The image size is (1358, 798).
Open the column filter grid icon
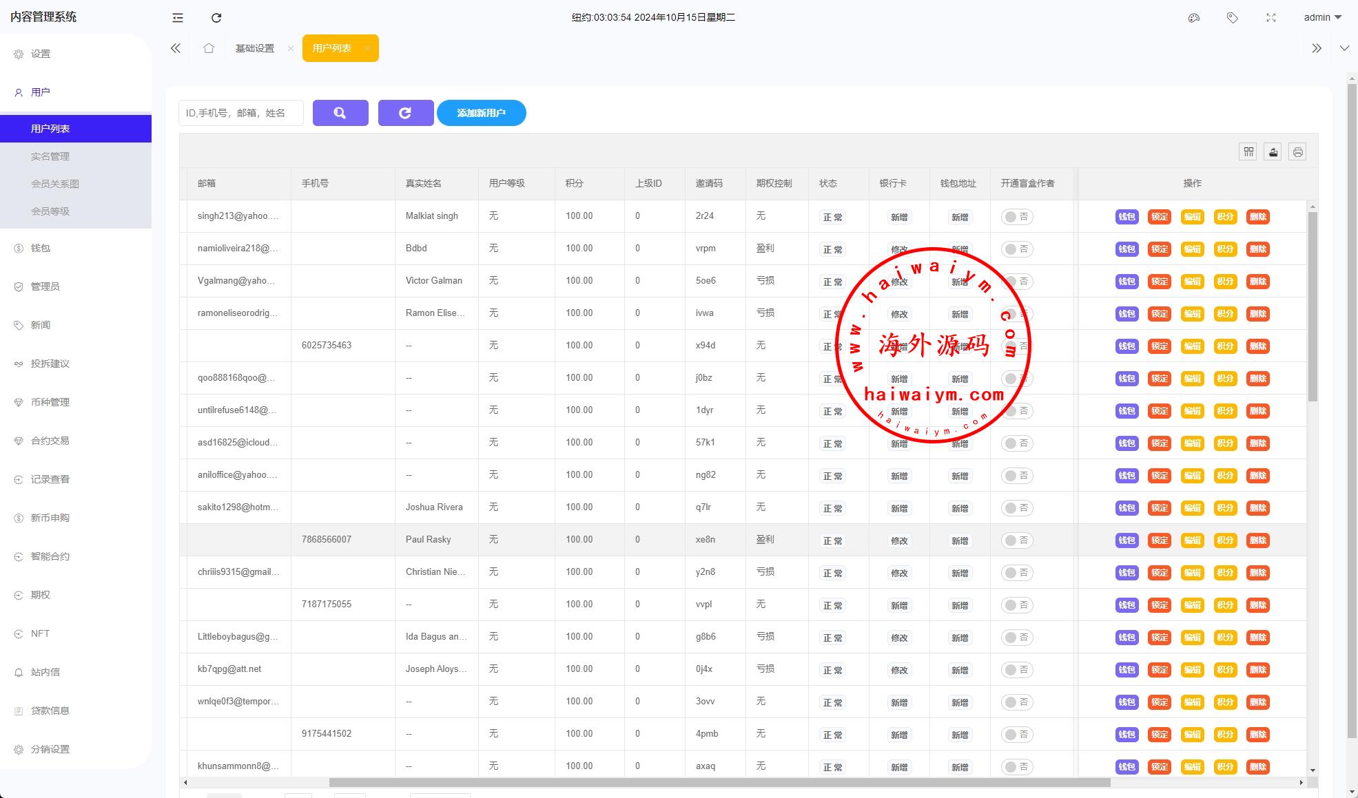[x=1248, y=152]
